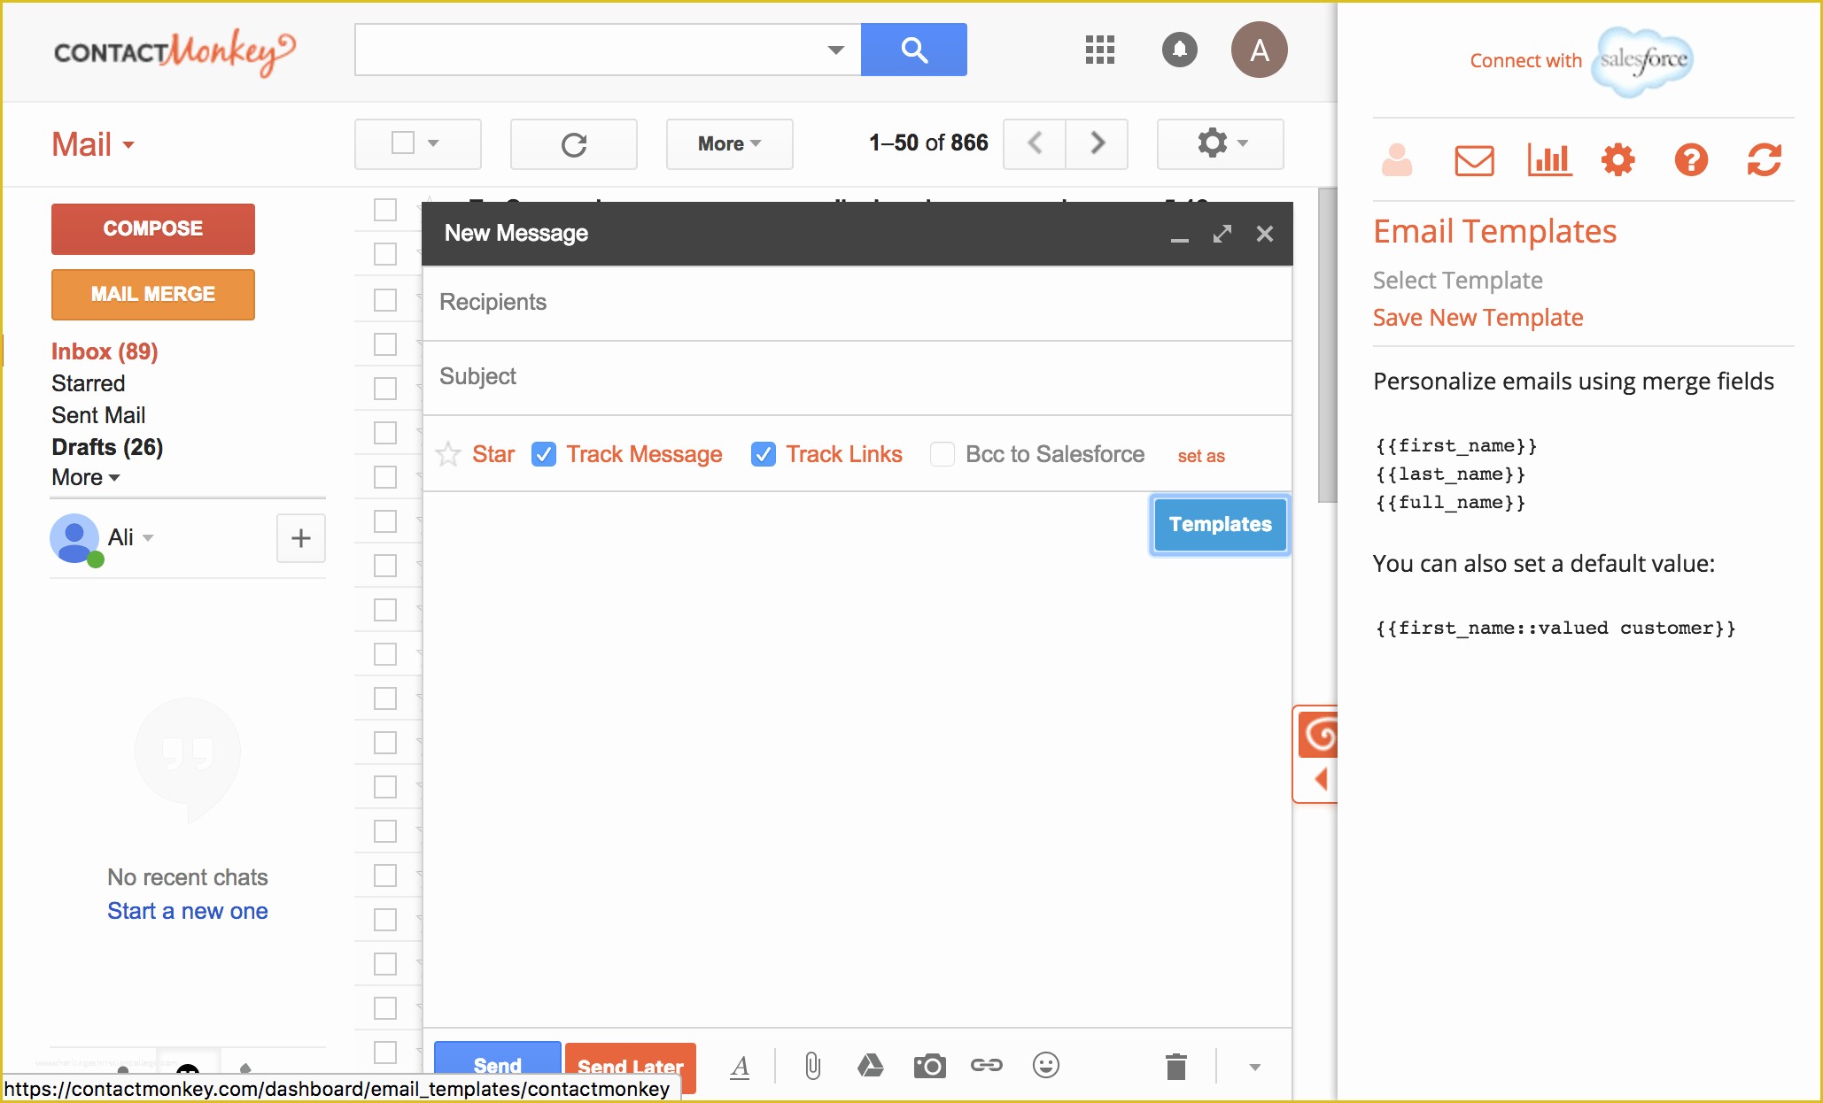Open the search options dropdown arrow
Image resolution: width=1823 pixels, height=1103 pixels.
tap(835, 50)
